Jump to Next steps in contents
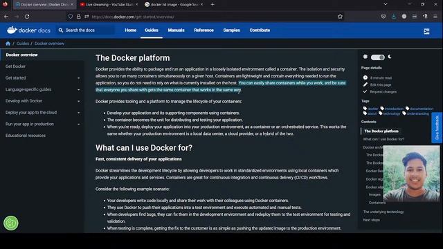The image size is (443, 249). pos(372,220)
